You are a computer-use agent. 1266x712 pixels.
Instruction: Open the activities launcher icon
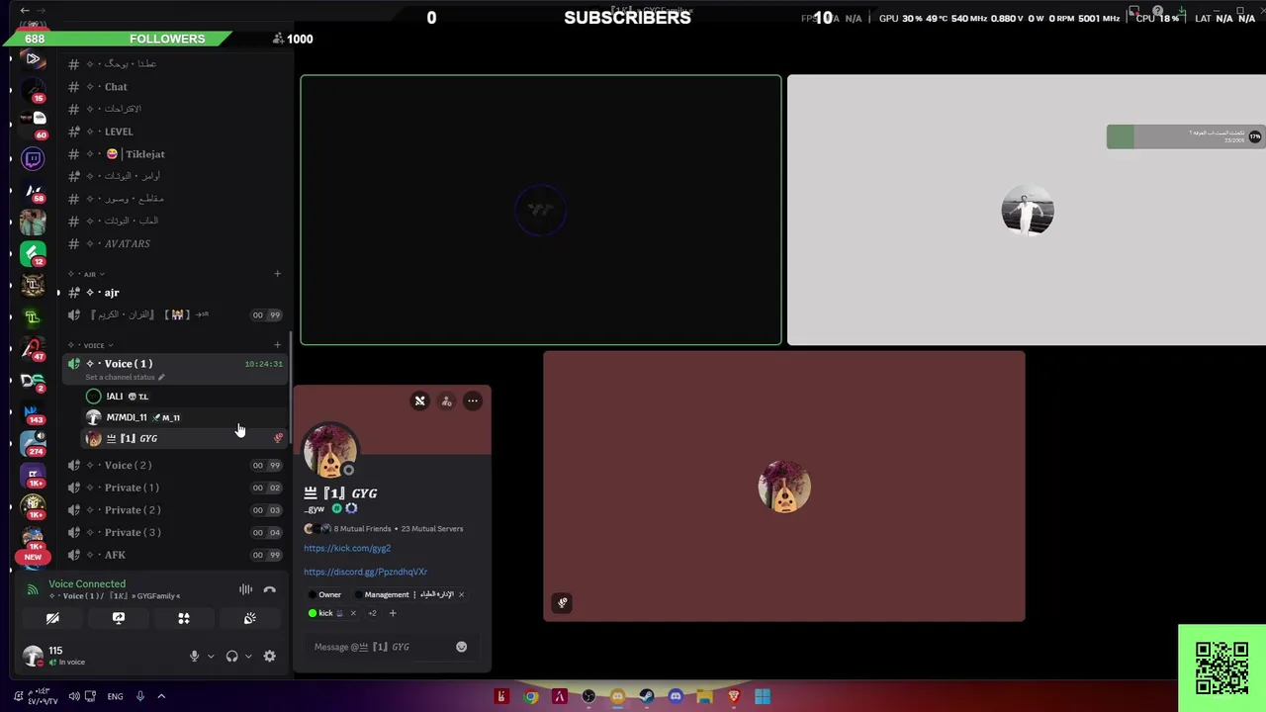pos(183,618)
